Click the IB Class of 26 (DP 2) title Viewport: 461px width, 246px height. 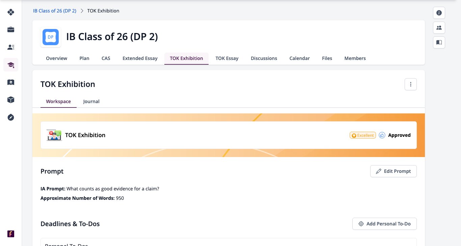112,37
